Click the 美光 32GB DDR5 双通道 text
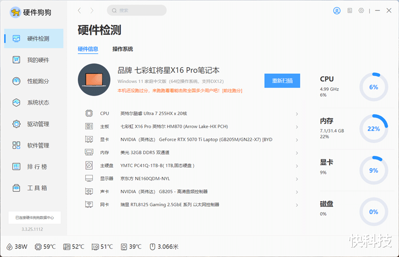Image resolution: width=399 pixels, height=257 pixels. (x=145, y=152)
